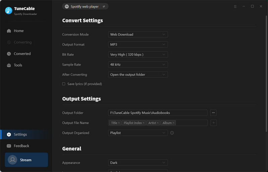Click the Home sidebar icon
Screen dimensions: 268x172
[9, 31]
